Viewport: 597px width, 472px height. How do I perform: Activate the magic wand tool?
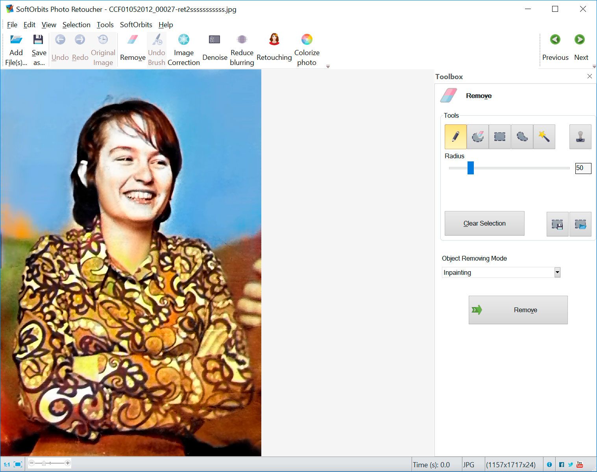[x=544, y=137]
